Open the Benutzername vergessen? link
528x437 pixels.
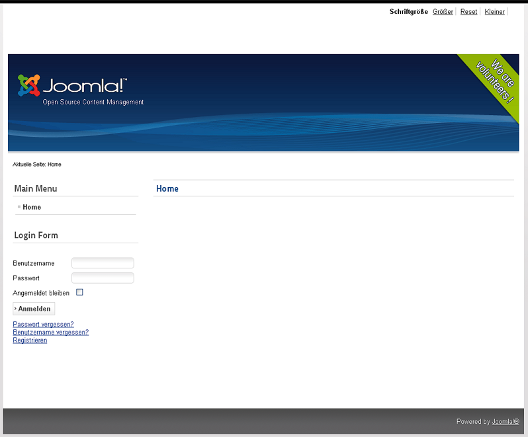(50, 333)
